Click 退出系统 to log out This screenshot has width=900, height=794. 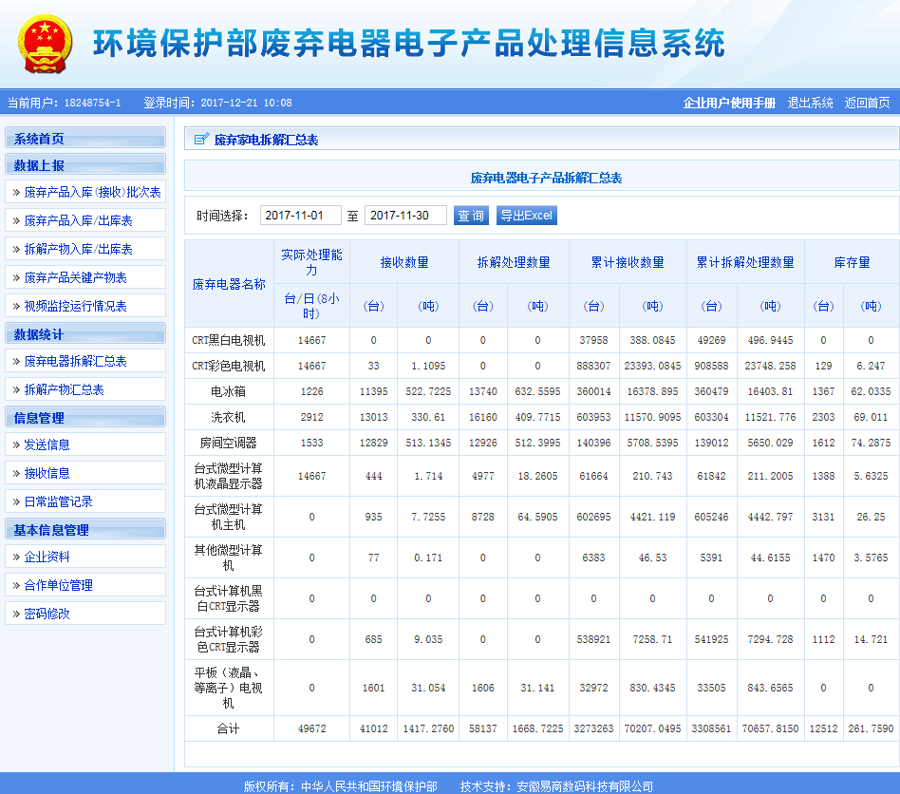[x=810, y=103]
